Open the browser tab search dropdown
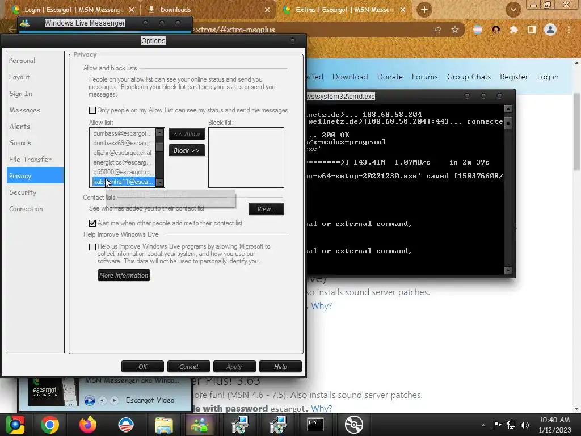This screenshot has height=436, width=581. 513,10
